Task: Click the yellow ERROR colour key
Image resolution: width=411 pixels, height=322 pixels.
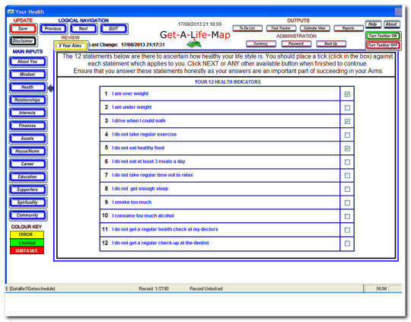Action: [27, 234]
